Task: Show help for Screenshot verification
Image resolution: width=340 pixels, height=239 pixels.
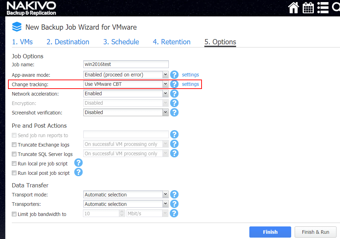Action: 174,112
